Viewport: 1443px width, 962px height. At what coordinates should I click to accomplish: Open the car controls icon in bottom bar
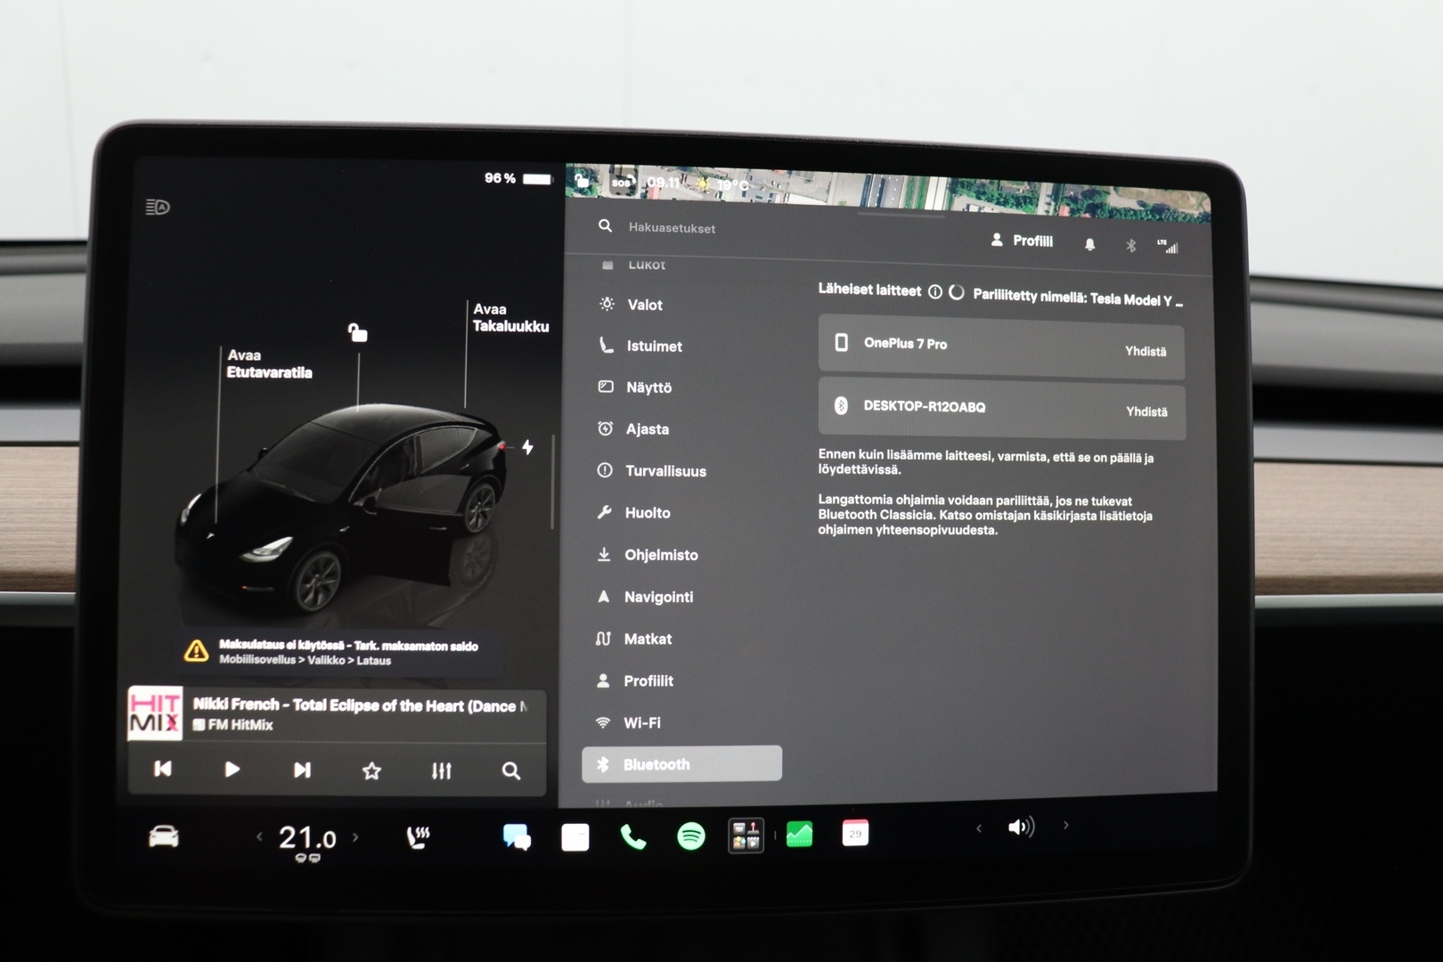coord(164,836)
